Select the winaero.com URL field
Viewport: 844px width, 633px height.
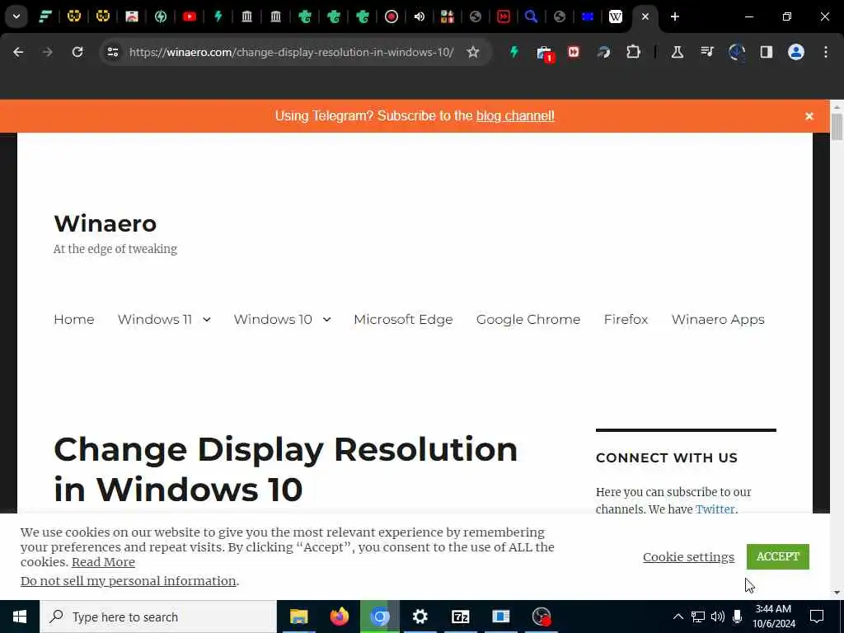[291, 52]
